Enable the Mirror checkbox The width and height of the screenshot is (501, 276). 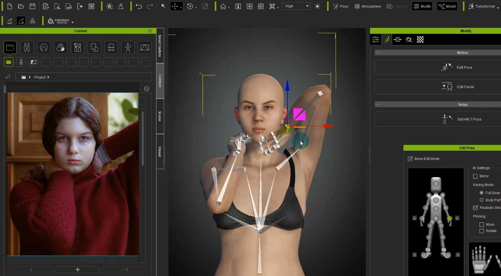pos(475,176)
